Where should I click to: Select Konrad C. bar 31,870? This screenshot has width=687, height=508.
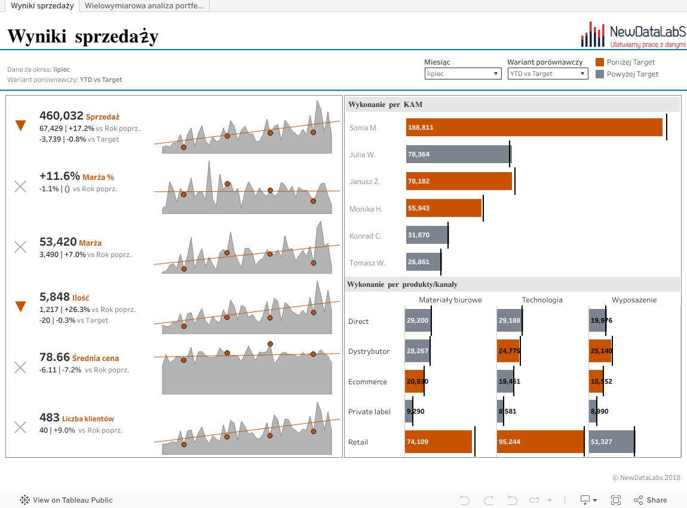(427, 235)
